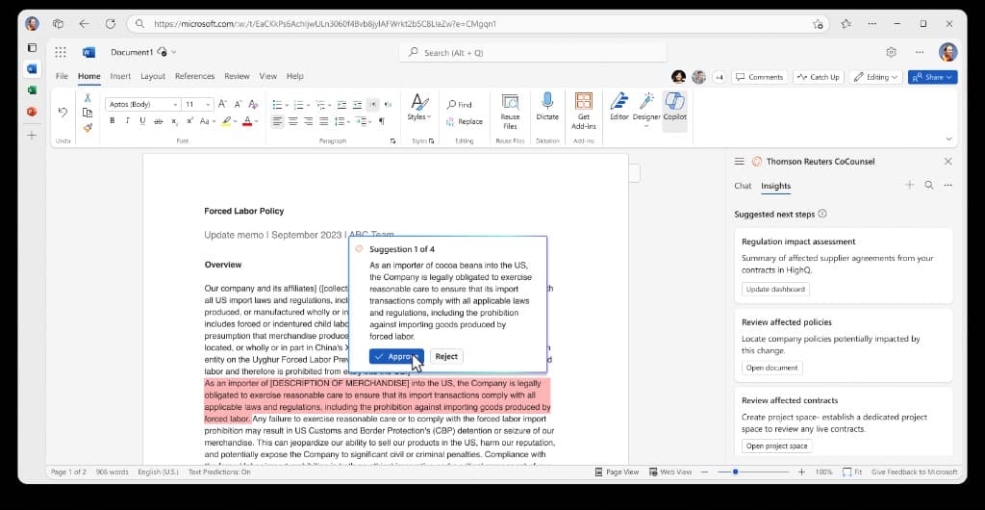Open the CoCounsel hamburger menu
Viewport: 985px width, 510px height.
click(x=740, y=162)
